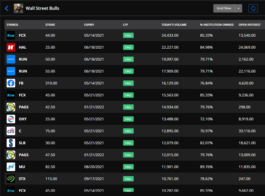This screenshot has width=265, height=196.
Task: Click CALL badge in HAL row
Action: (x=128, y=47)
